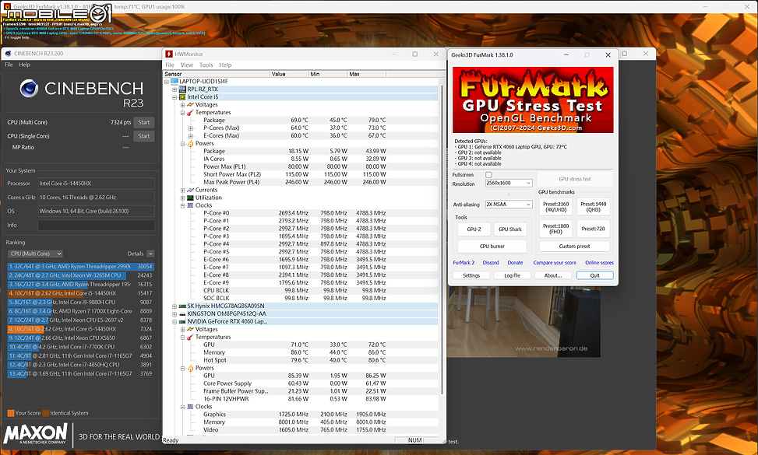Open the Discord link in FurMark

[x=491, y=263]
